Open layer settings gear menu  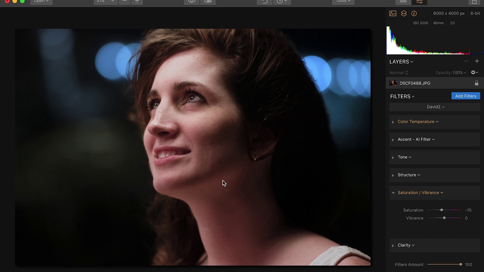tap(474, 73)
